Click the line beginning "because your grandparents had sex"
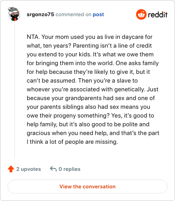This screenshot has height=201, width=175. [x=91, y=98]
